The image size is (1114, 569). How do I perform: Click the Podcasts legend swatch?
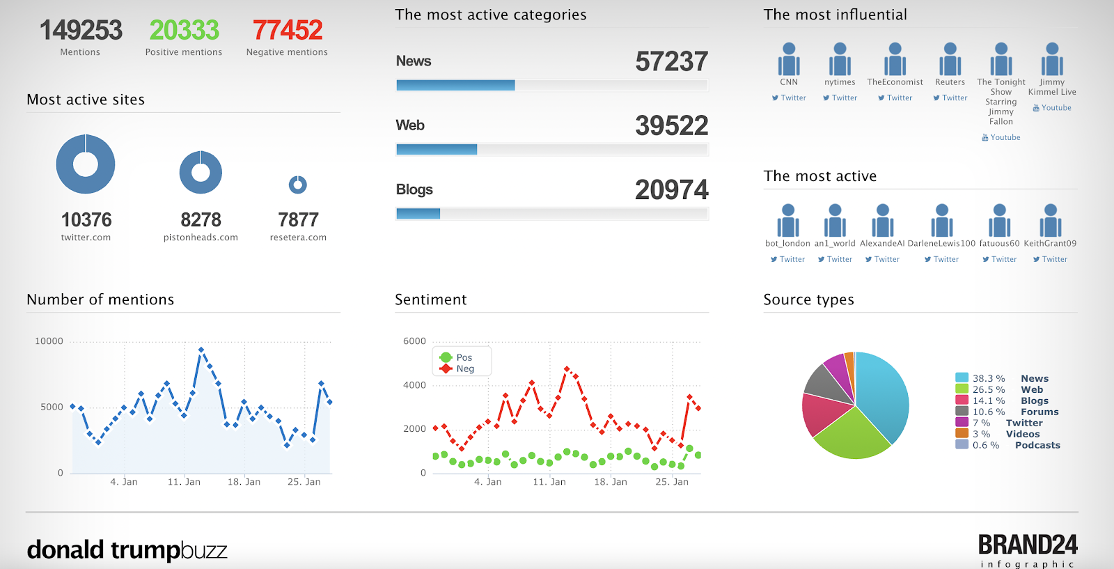tap(962, 445)
